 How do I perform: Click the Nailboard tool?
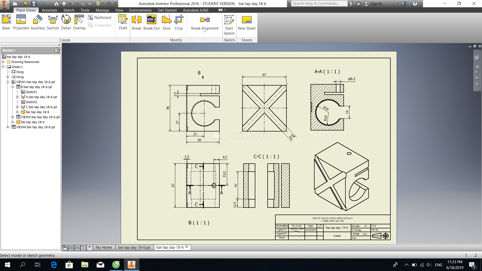[99, 18]
